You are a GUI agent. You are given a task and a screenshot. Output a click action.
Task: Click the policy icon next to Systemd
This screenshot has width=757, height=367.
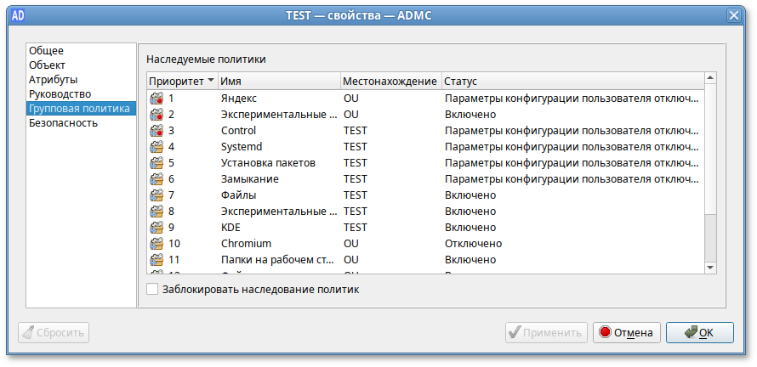coord(157,147)
